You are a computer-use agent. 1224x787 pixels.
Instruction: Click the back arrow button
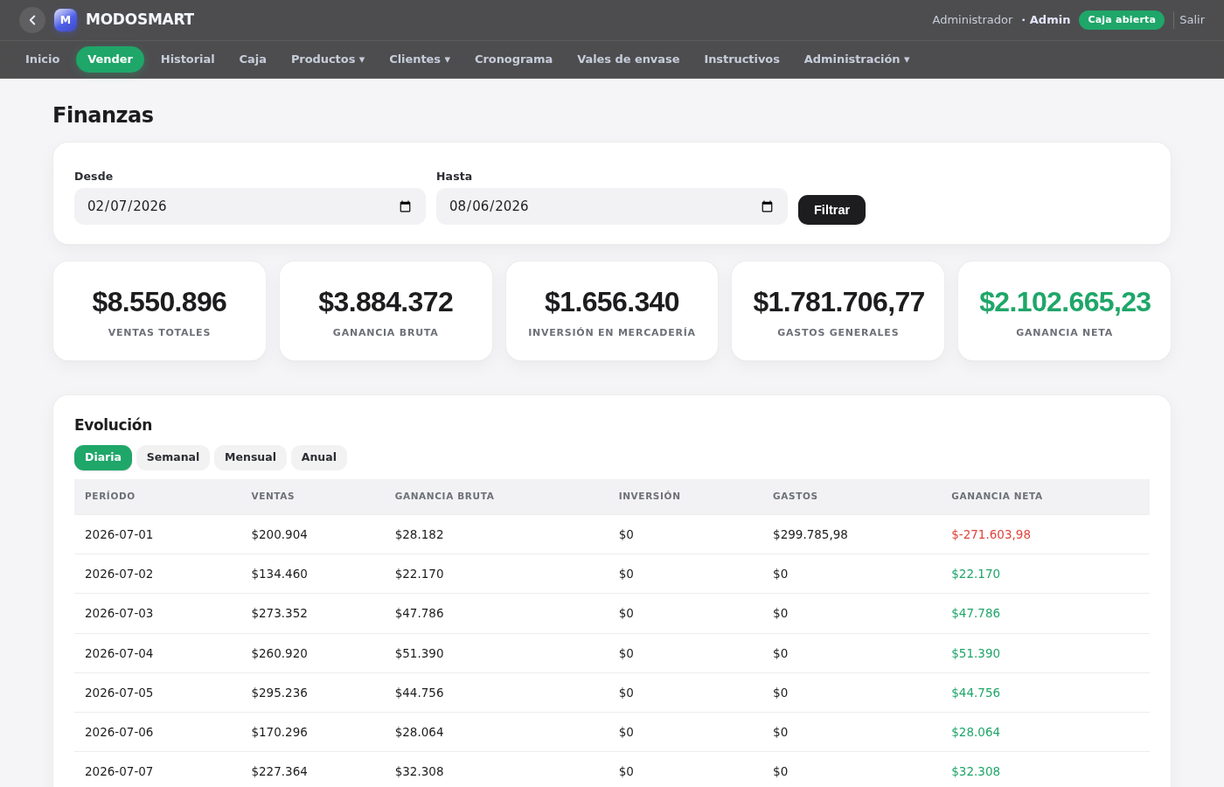[x=32, y=20]
